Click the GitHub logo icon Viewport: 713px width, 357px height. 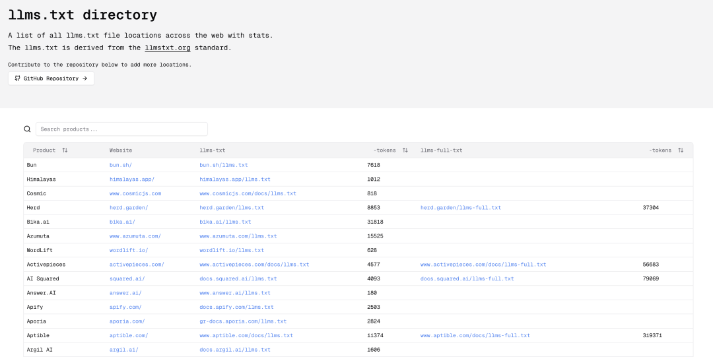(x=17, y=79)
